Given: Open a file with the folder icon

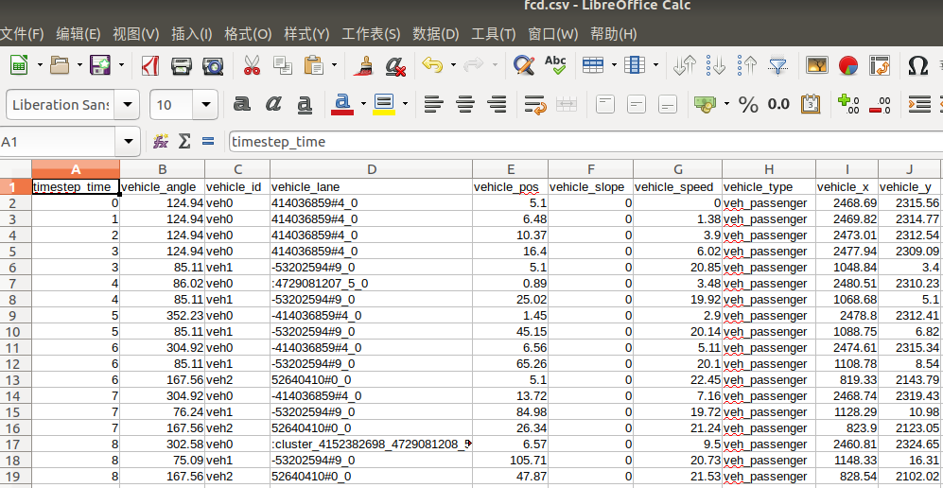Looking at the screenshot, I should [60, 65].
